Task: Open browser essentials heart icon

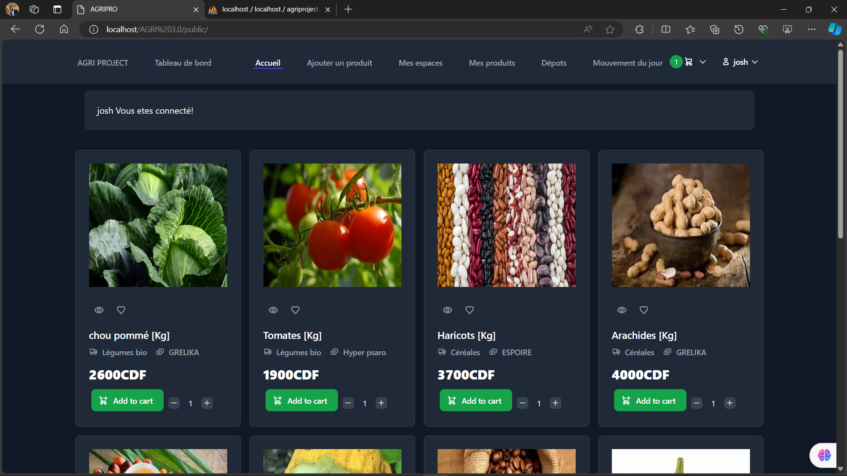Action: (763, 30)
